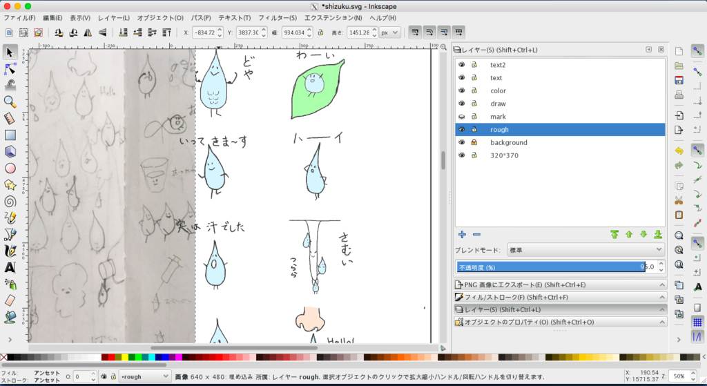Select the Zoom magnifier tool

tap(10, 102)
